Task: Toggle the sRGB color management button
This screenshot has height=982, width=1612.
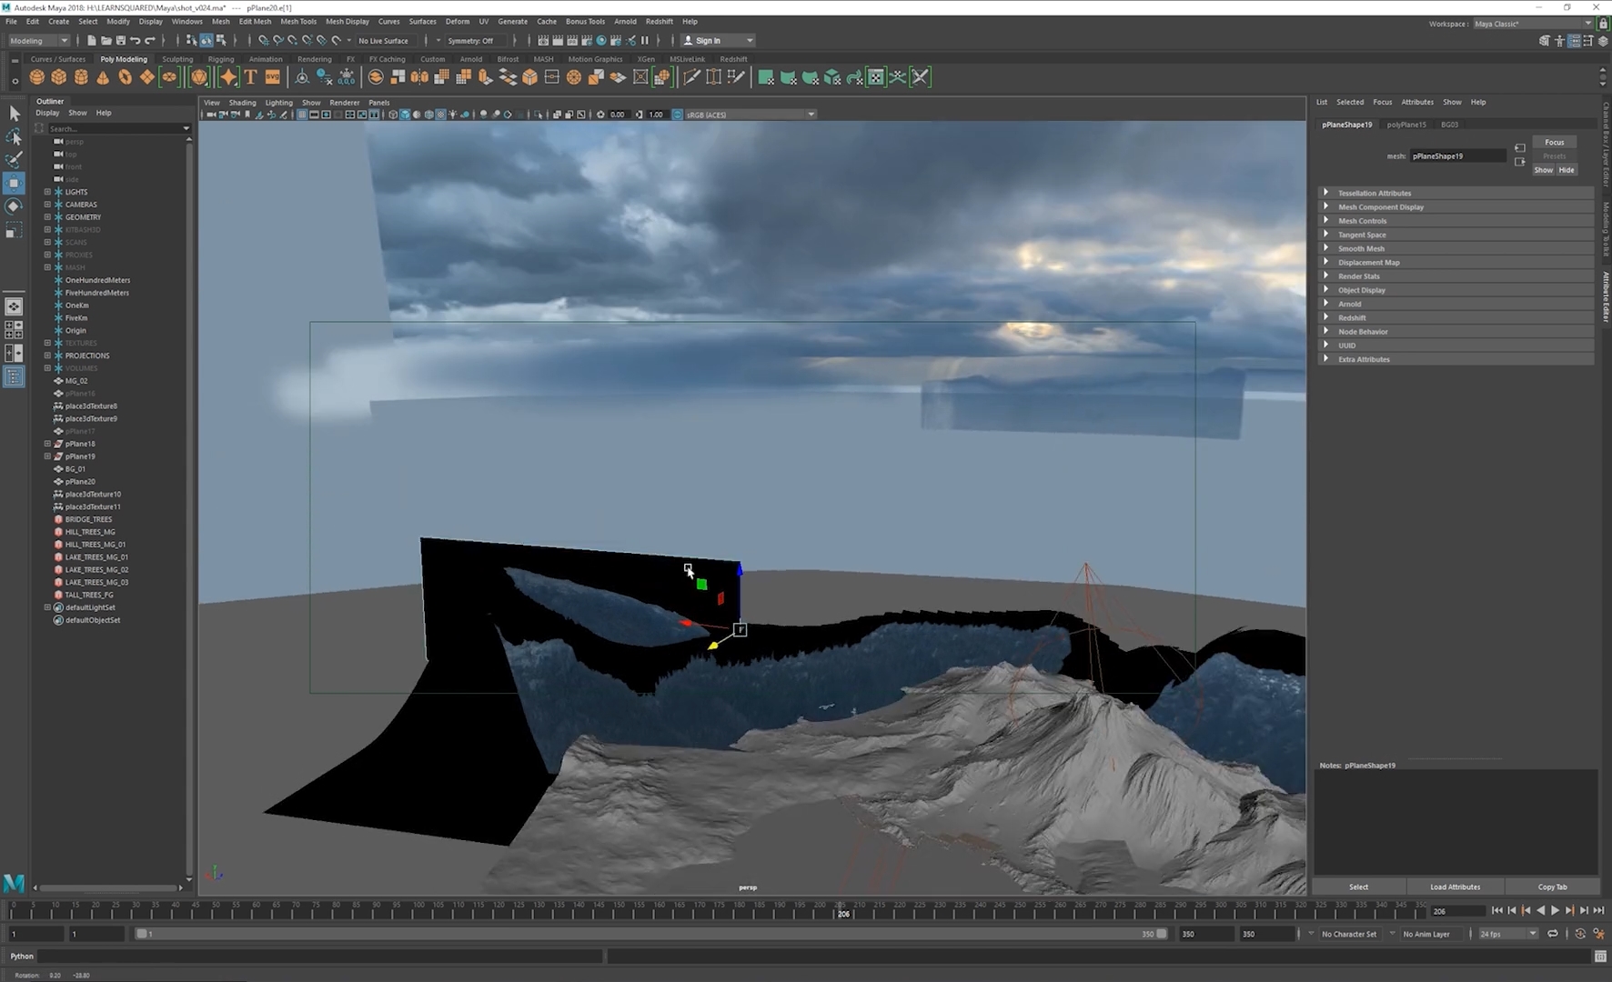Action: coord(677,115)
